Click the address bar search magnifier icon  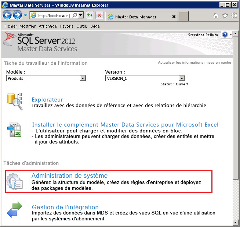pos(75,15)
